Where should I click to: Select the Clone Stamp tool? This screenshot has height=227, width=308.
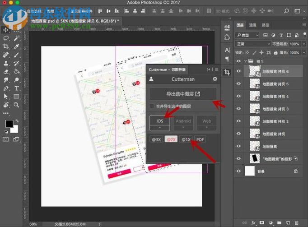6,63
